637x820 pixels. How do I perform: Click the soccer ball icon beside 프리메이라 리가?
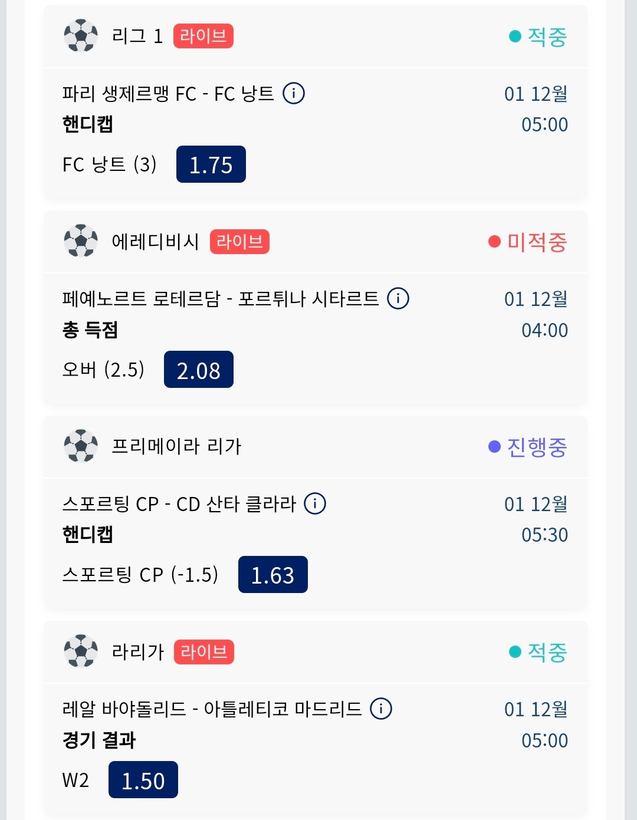tap(81, 446)
